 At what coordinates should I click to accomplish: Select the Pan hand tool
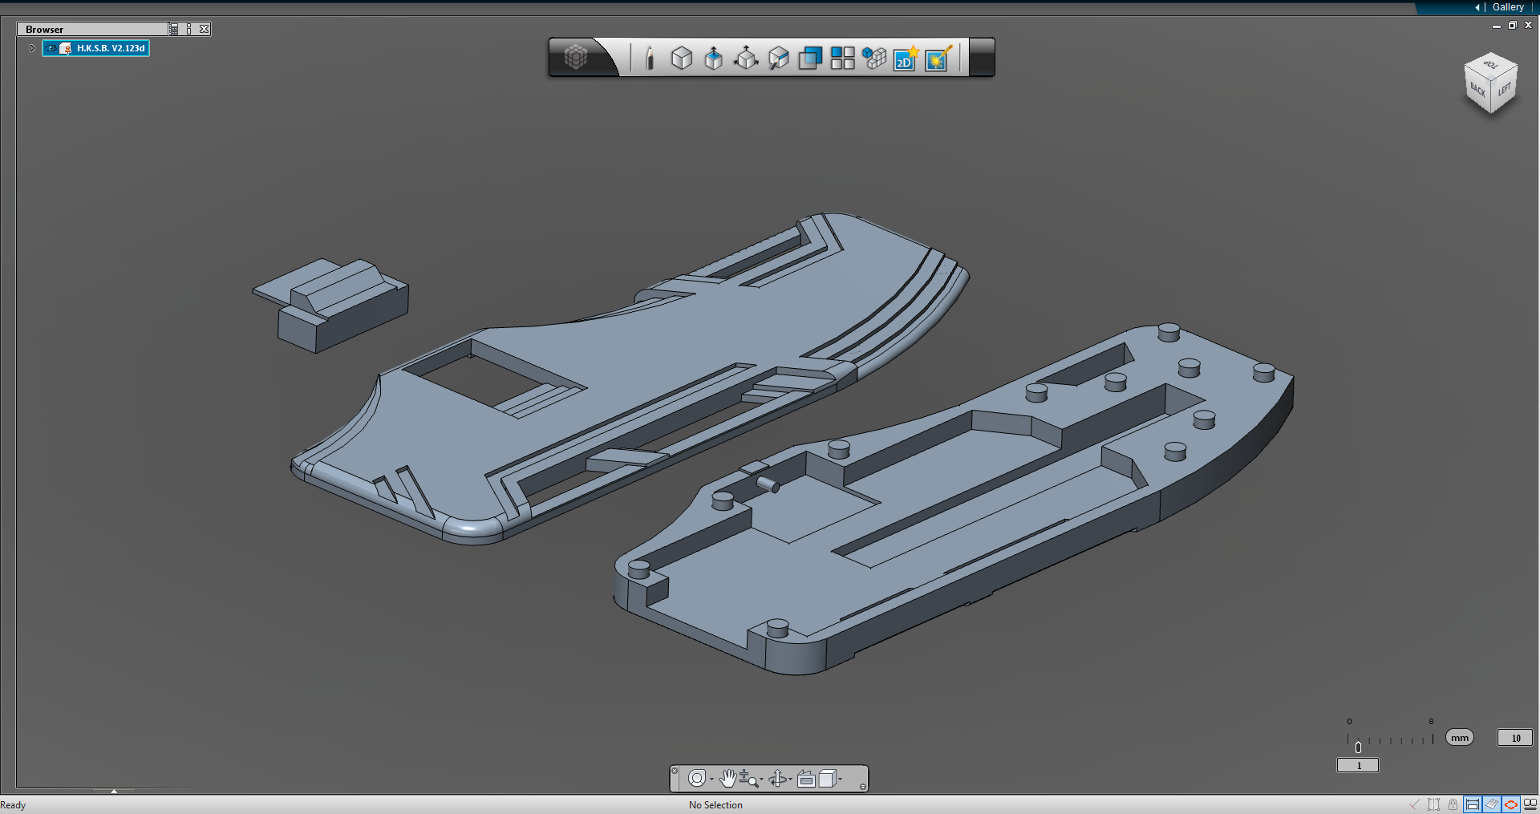click(x=727, y=778)
